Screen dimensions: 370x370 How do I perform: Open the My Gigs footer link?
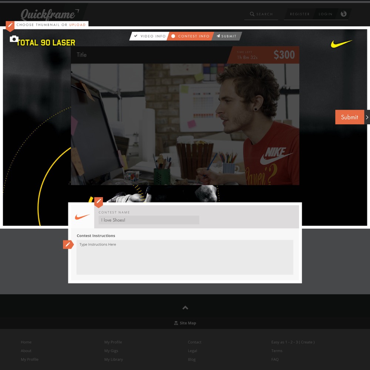tap(111, 351)
